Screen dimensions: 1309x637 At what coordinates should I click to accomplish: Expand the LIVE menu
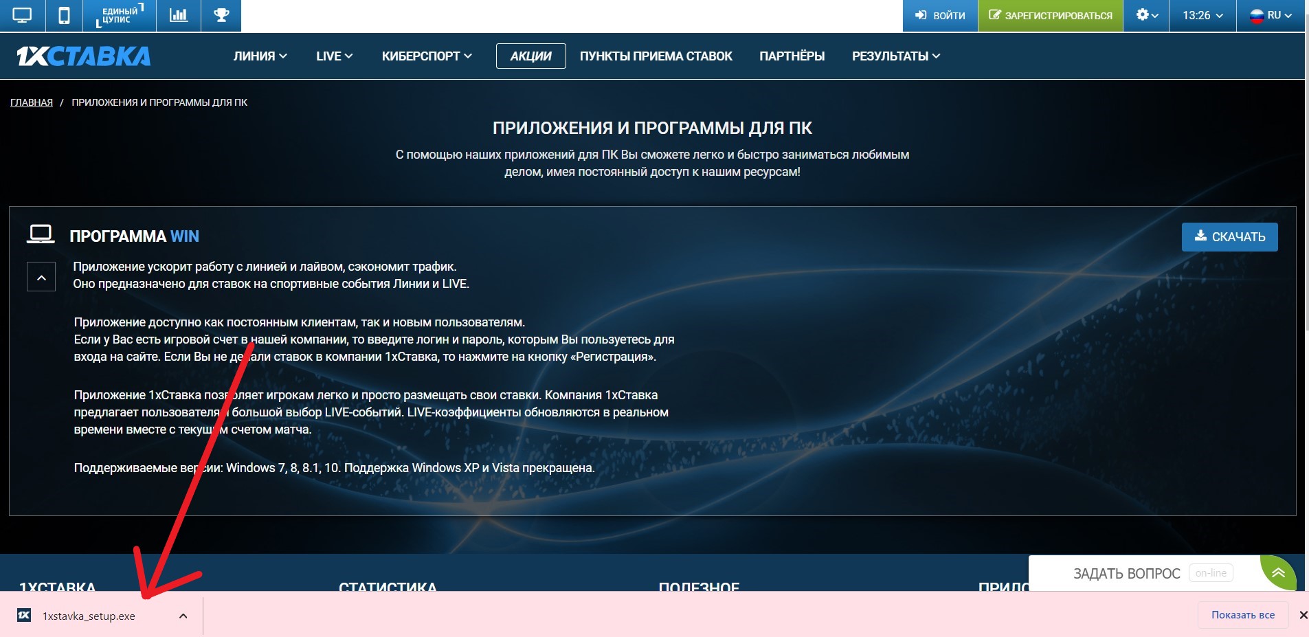tap(334, 56)
